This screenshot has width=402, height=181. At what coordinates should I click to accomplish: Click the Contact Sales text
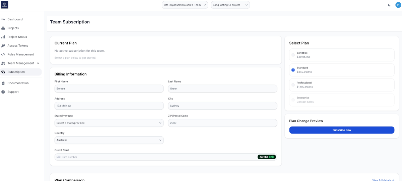point(305,102)
